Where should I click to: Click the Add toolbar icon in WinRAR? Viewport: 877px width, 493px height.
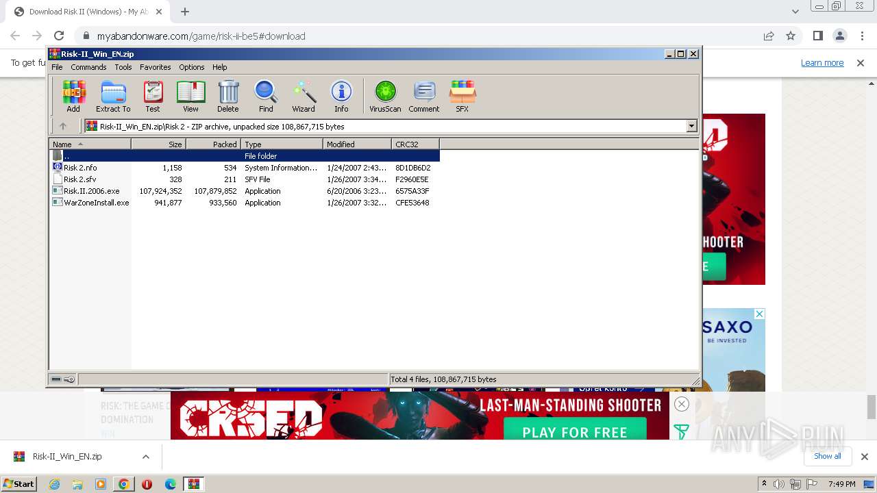(x=73, y=96)
